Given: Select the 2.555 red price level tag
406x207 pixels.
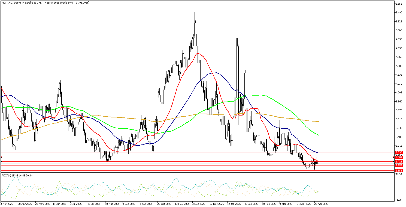Looking at the screenshot, I should (x=399, y=171).
